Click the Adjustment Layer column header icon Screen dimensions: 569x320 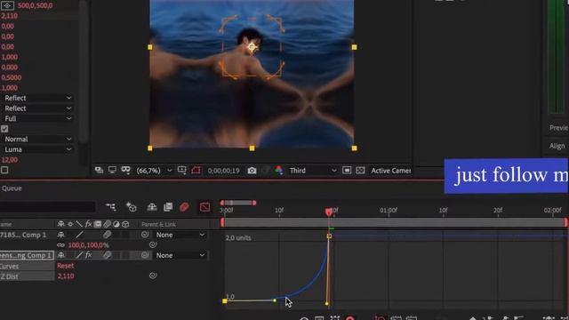click(x=116, y=224)
